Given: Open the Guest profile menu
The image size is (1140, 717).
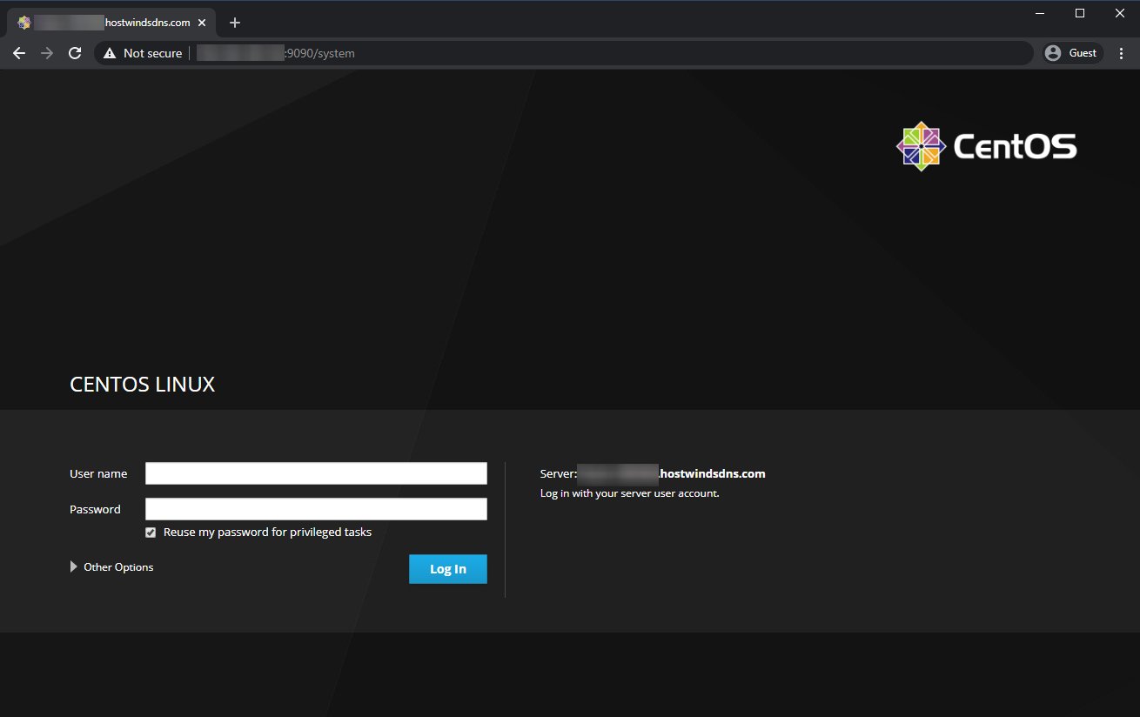Looking at the screenshot, I should click(1071, 53).
